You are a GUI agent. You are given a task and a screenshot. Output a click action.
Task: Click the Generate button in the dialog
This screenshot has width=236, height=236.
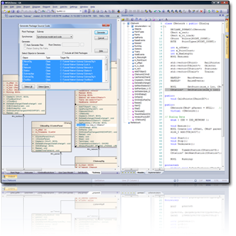pos(101,33)
